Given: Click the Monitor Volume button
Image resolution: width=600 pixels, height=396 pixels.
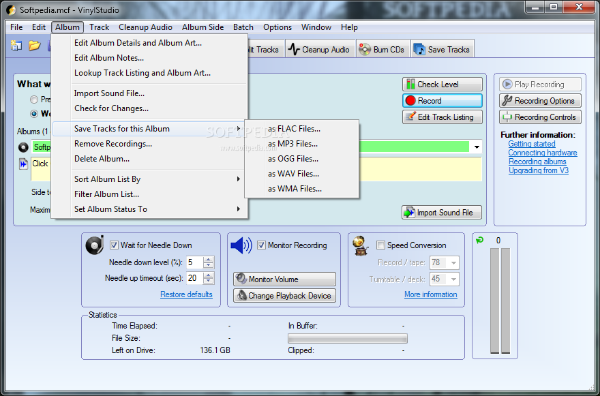Looking at the screenshot, I should point(284,279).
